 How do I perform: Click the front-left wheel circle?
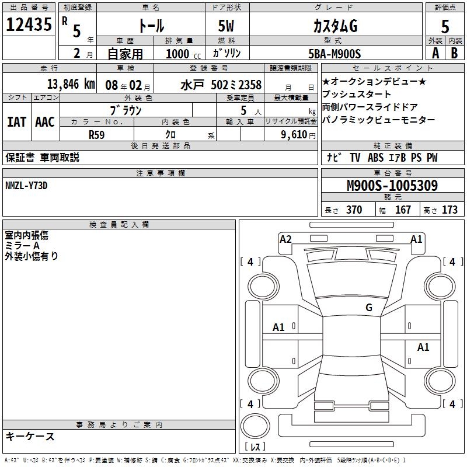263,287
